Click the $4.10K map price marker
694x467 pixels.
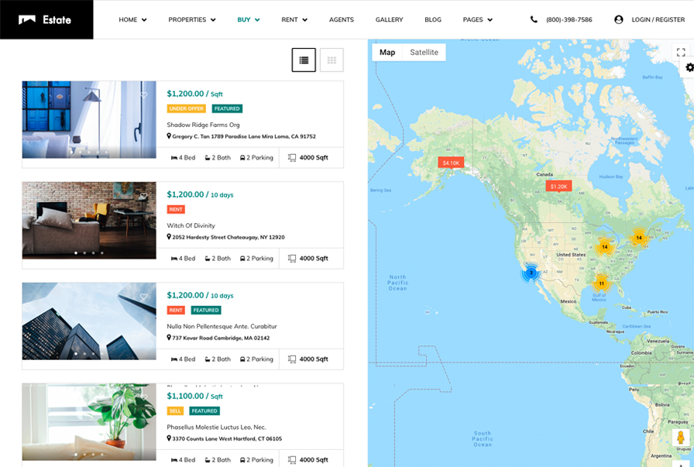click(451, 163)
